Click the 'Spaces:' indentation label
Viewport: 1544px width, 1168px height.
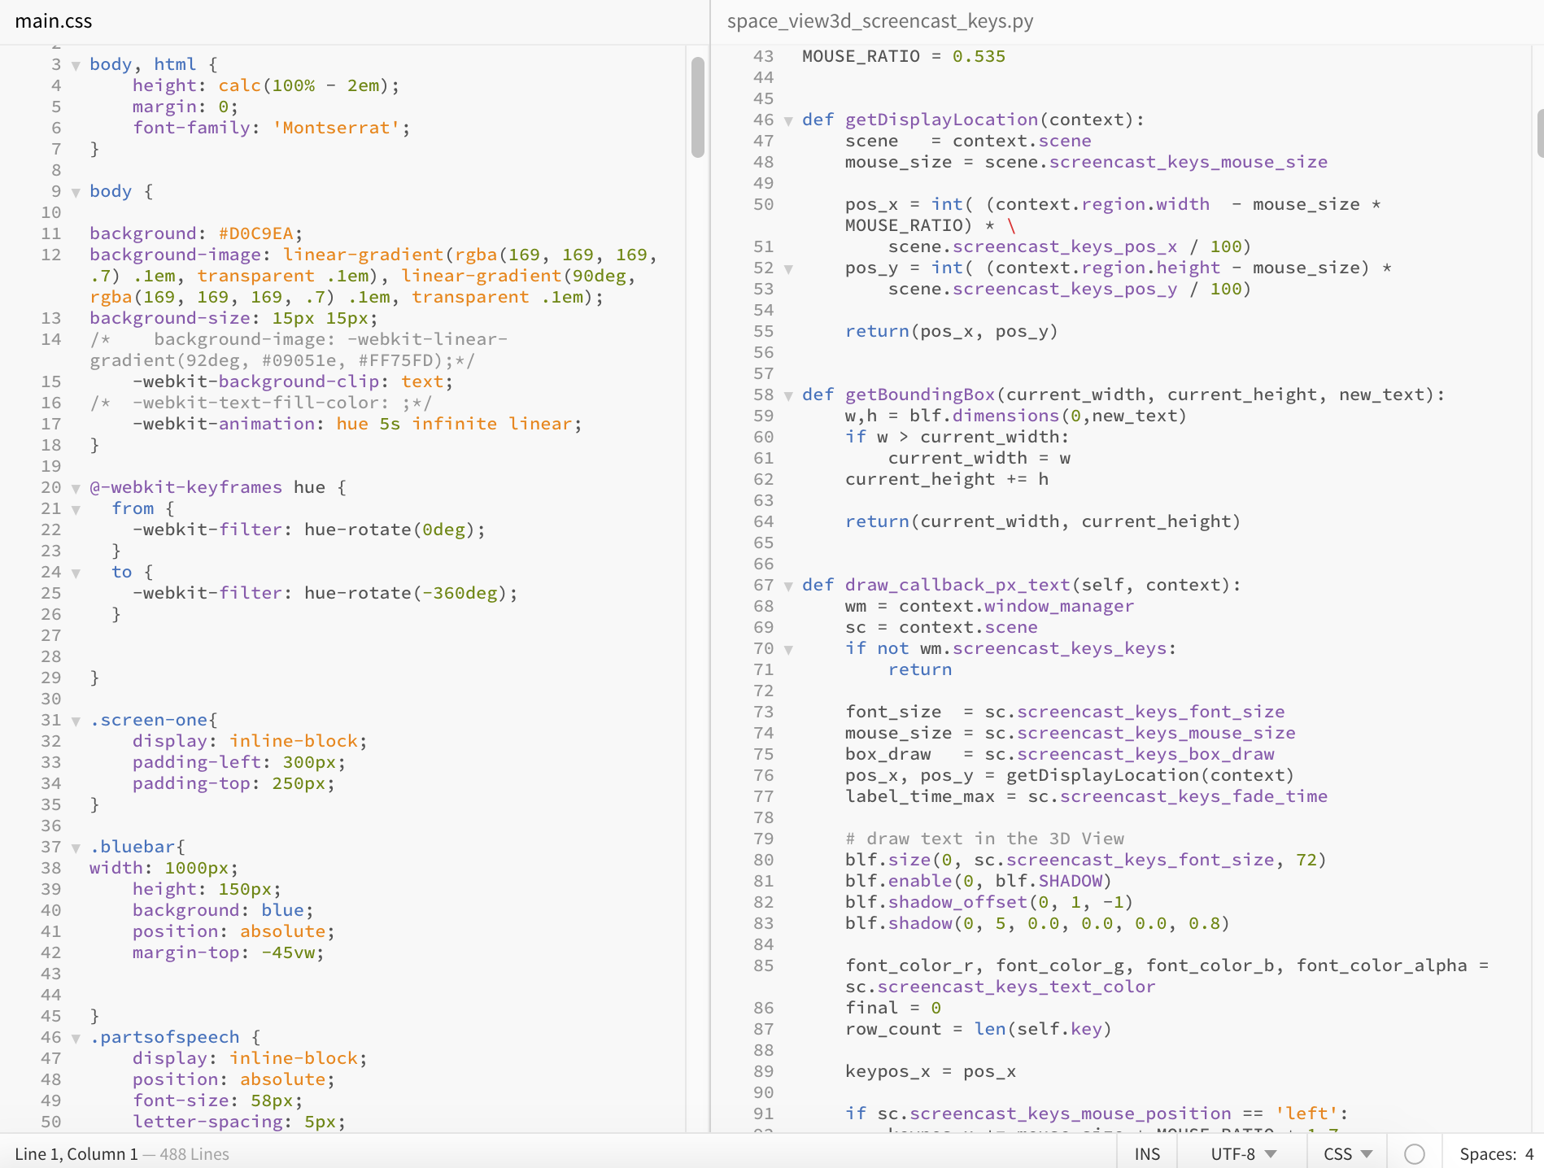point(1488,1153)
